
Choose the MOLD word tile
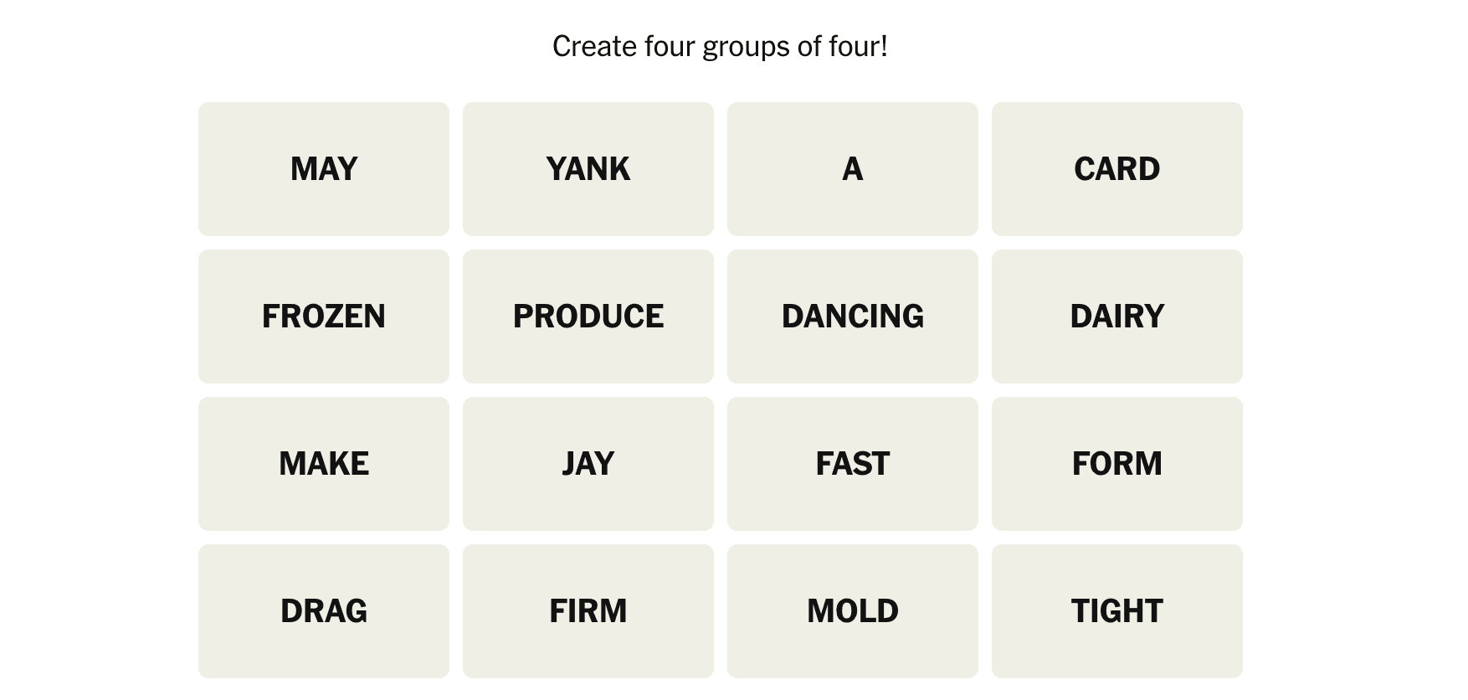pyautogui.click(x=852, y=611)
